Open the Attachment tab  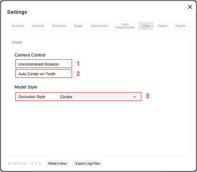coord(99,26)
